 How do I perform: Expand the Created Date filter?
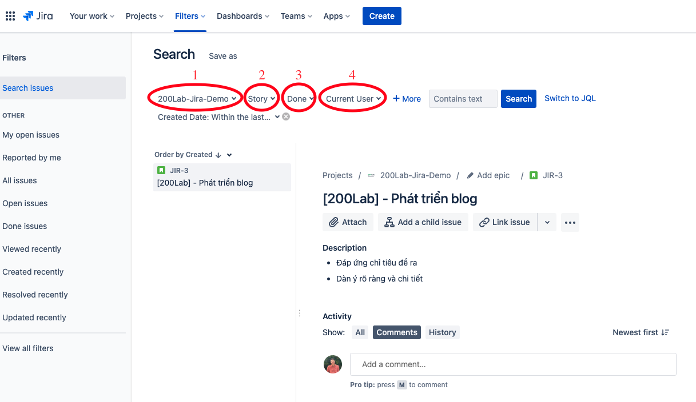(218, 117)
